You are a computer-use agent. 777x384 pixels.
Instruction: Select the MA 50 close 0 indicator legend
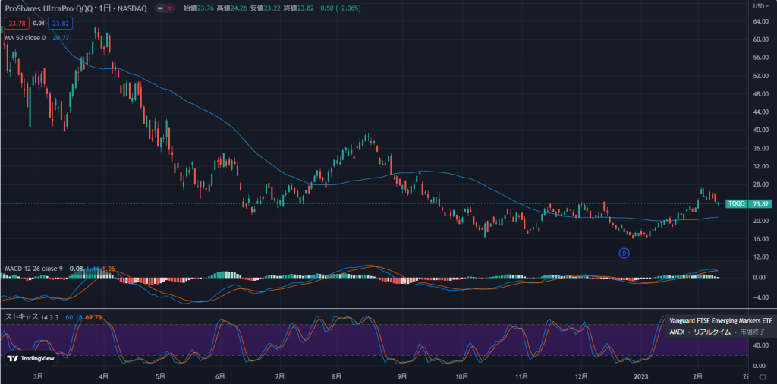pyautogui.click(x=25, y=38)
